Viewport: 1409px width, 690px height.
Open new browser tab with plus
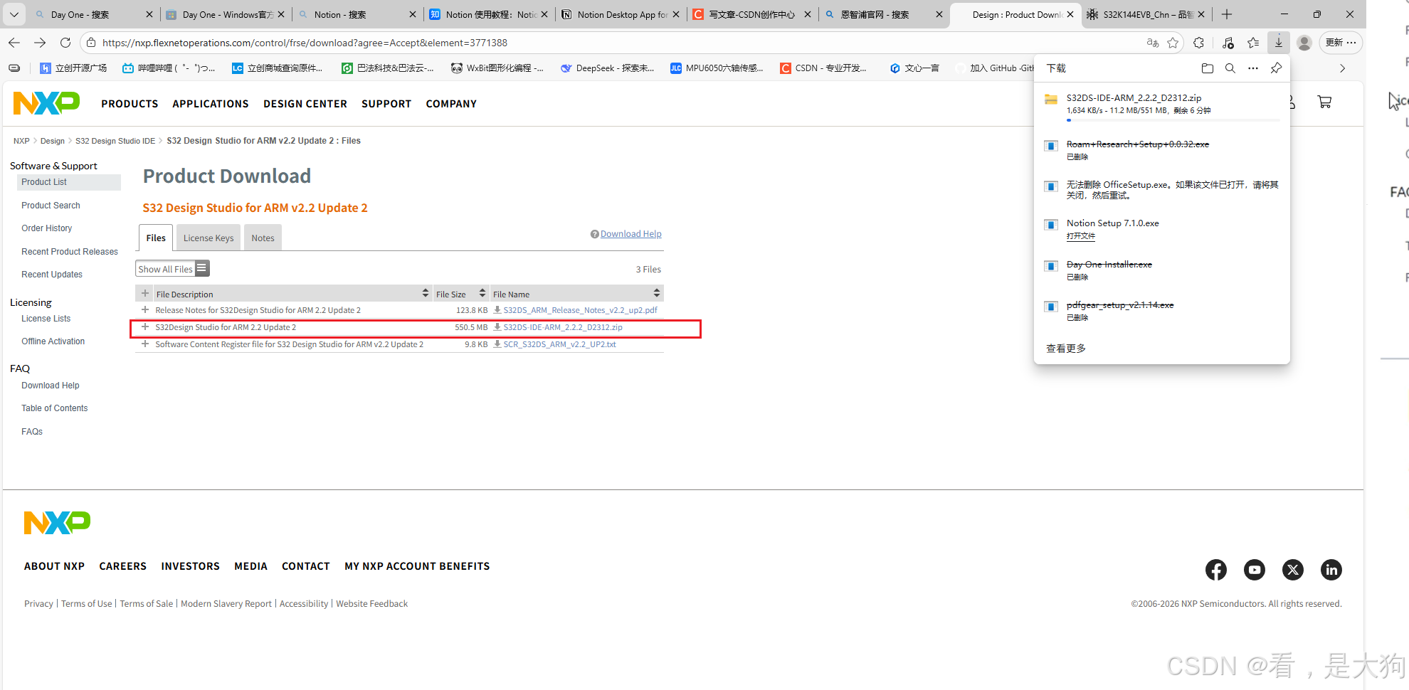pos(1227,14)
